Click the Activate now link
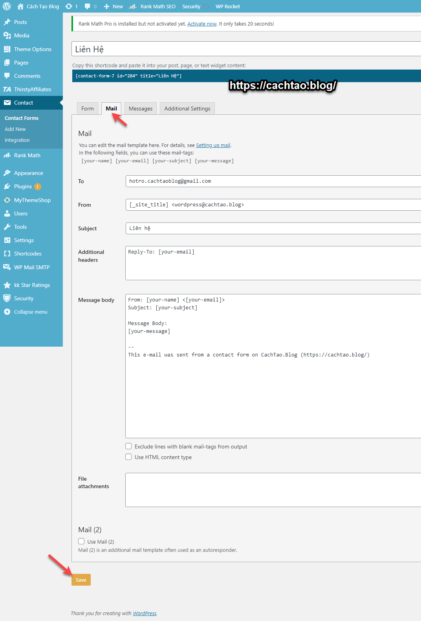The width and height of the screenshot is (421, 621). [202, 24]
